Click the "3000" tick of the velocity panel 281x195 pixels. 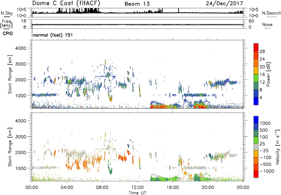pyautogui.click(x=20, y=137)
